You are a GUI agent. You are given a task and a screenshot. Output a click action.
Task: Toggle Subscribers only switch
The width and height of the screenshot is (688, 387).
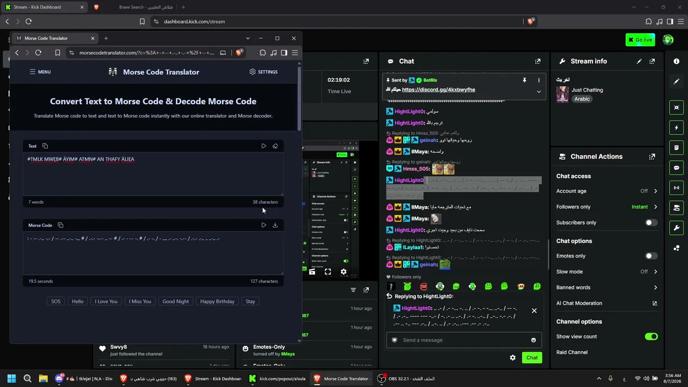tap(651, 223)
